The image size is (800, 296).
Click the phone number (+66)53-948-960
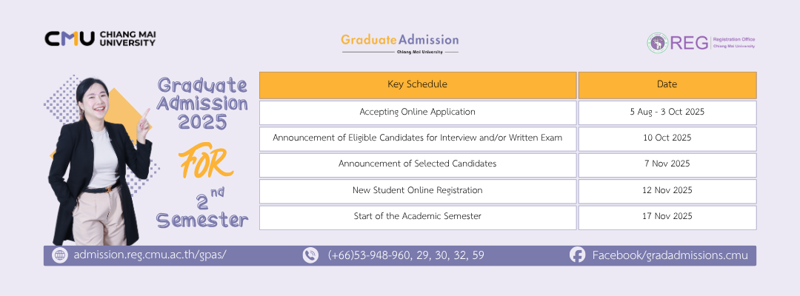(370, 255)
